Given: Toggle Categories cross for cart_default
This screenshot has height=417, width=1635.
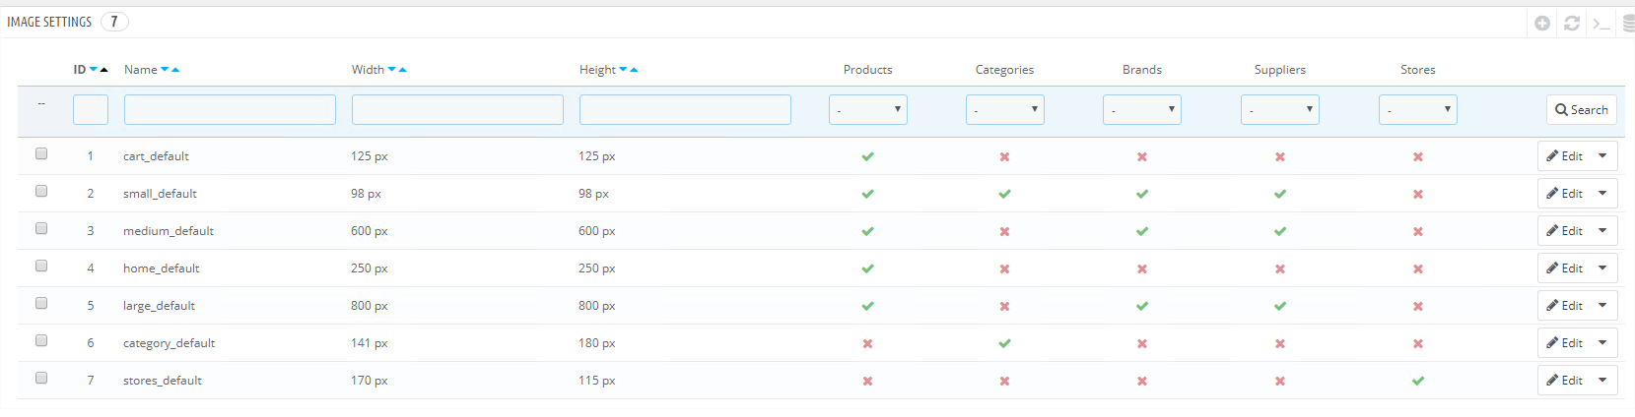Looking at the screenshot, I should (x=1004, y=156).
